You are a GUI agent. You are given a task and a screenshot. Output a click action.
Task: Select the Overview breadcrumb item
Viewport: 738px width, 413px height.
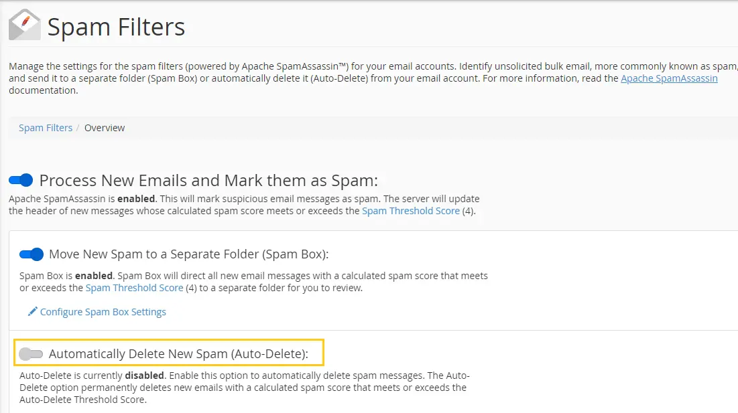tap(105, 128)
